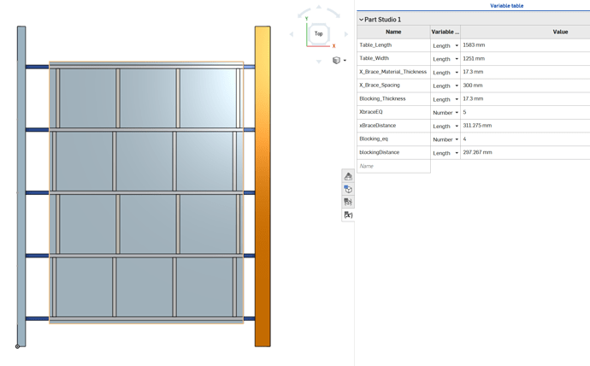Collapse the Part Studio 1 section
Image resolution: width=590 pixels, height=366 pixels.
pyautogui.click(x=361, y=20)
